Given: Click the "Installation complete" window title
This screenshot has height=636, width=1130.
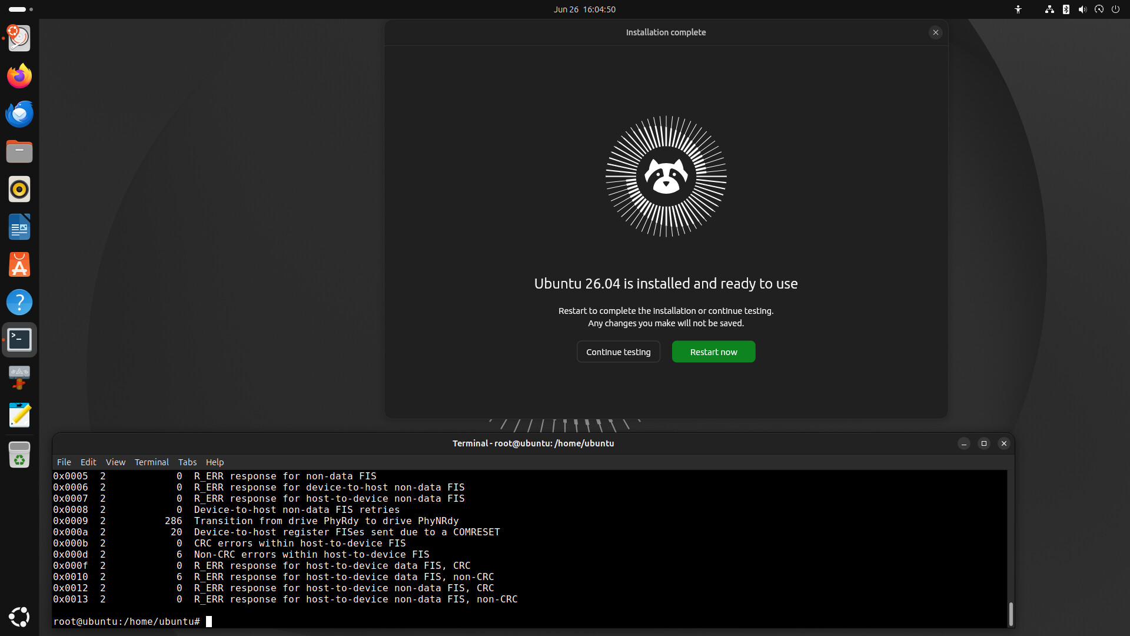Looking at the screenshot, I should 666,32.
